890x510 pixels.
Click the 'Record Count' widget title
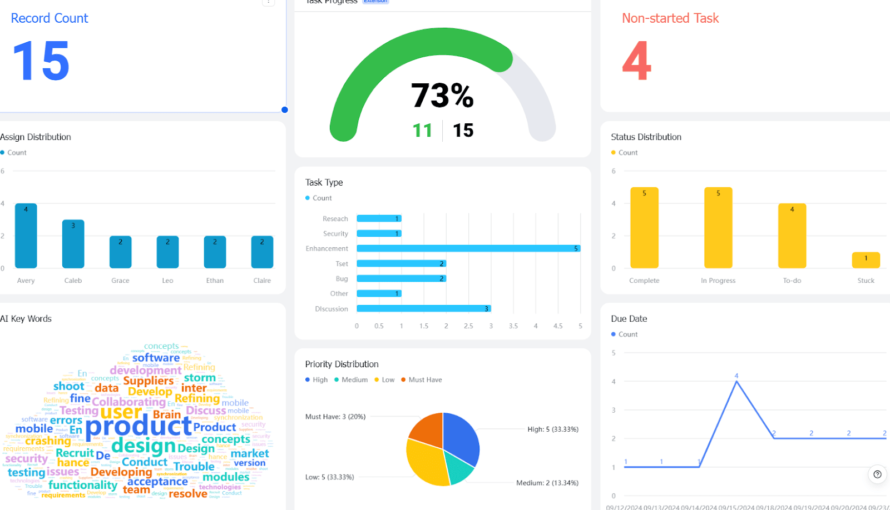pyautogui.click(x=50, y=18)
